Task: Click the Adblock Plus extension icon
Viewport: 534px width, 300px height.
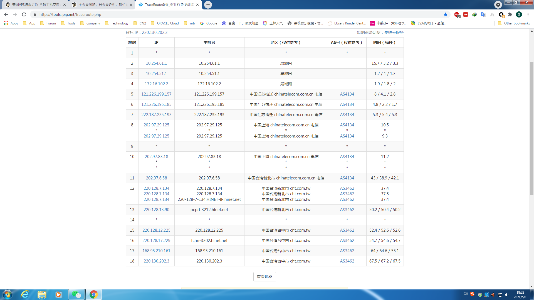Action: 457,15
